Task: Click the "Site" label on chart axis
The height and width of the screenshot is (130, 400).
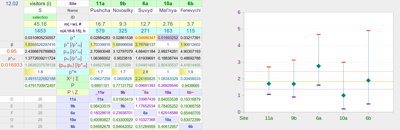Action: click(244, 118)
